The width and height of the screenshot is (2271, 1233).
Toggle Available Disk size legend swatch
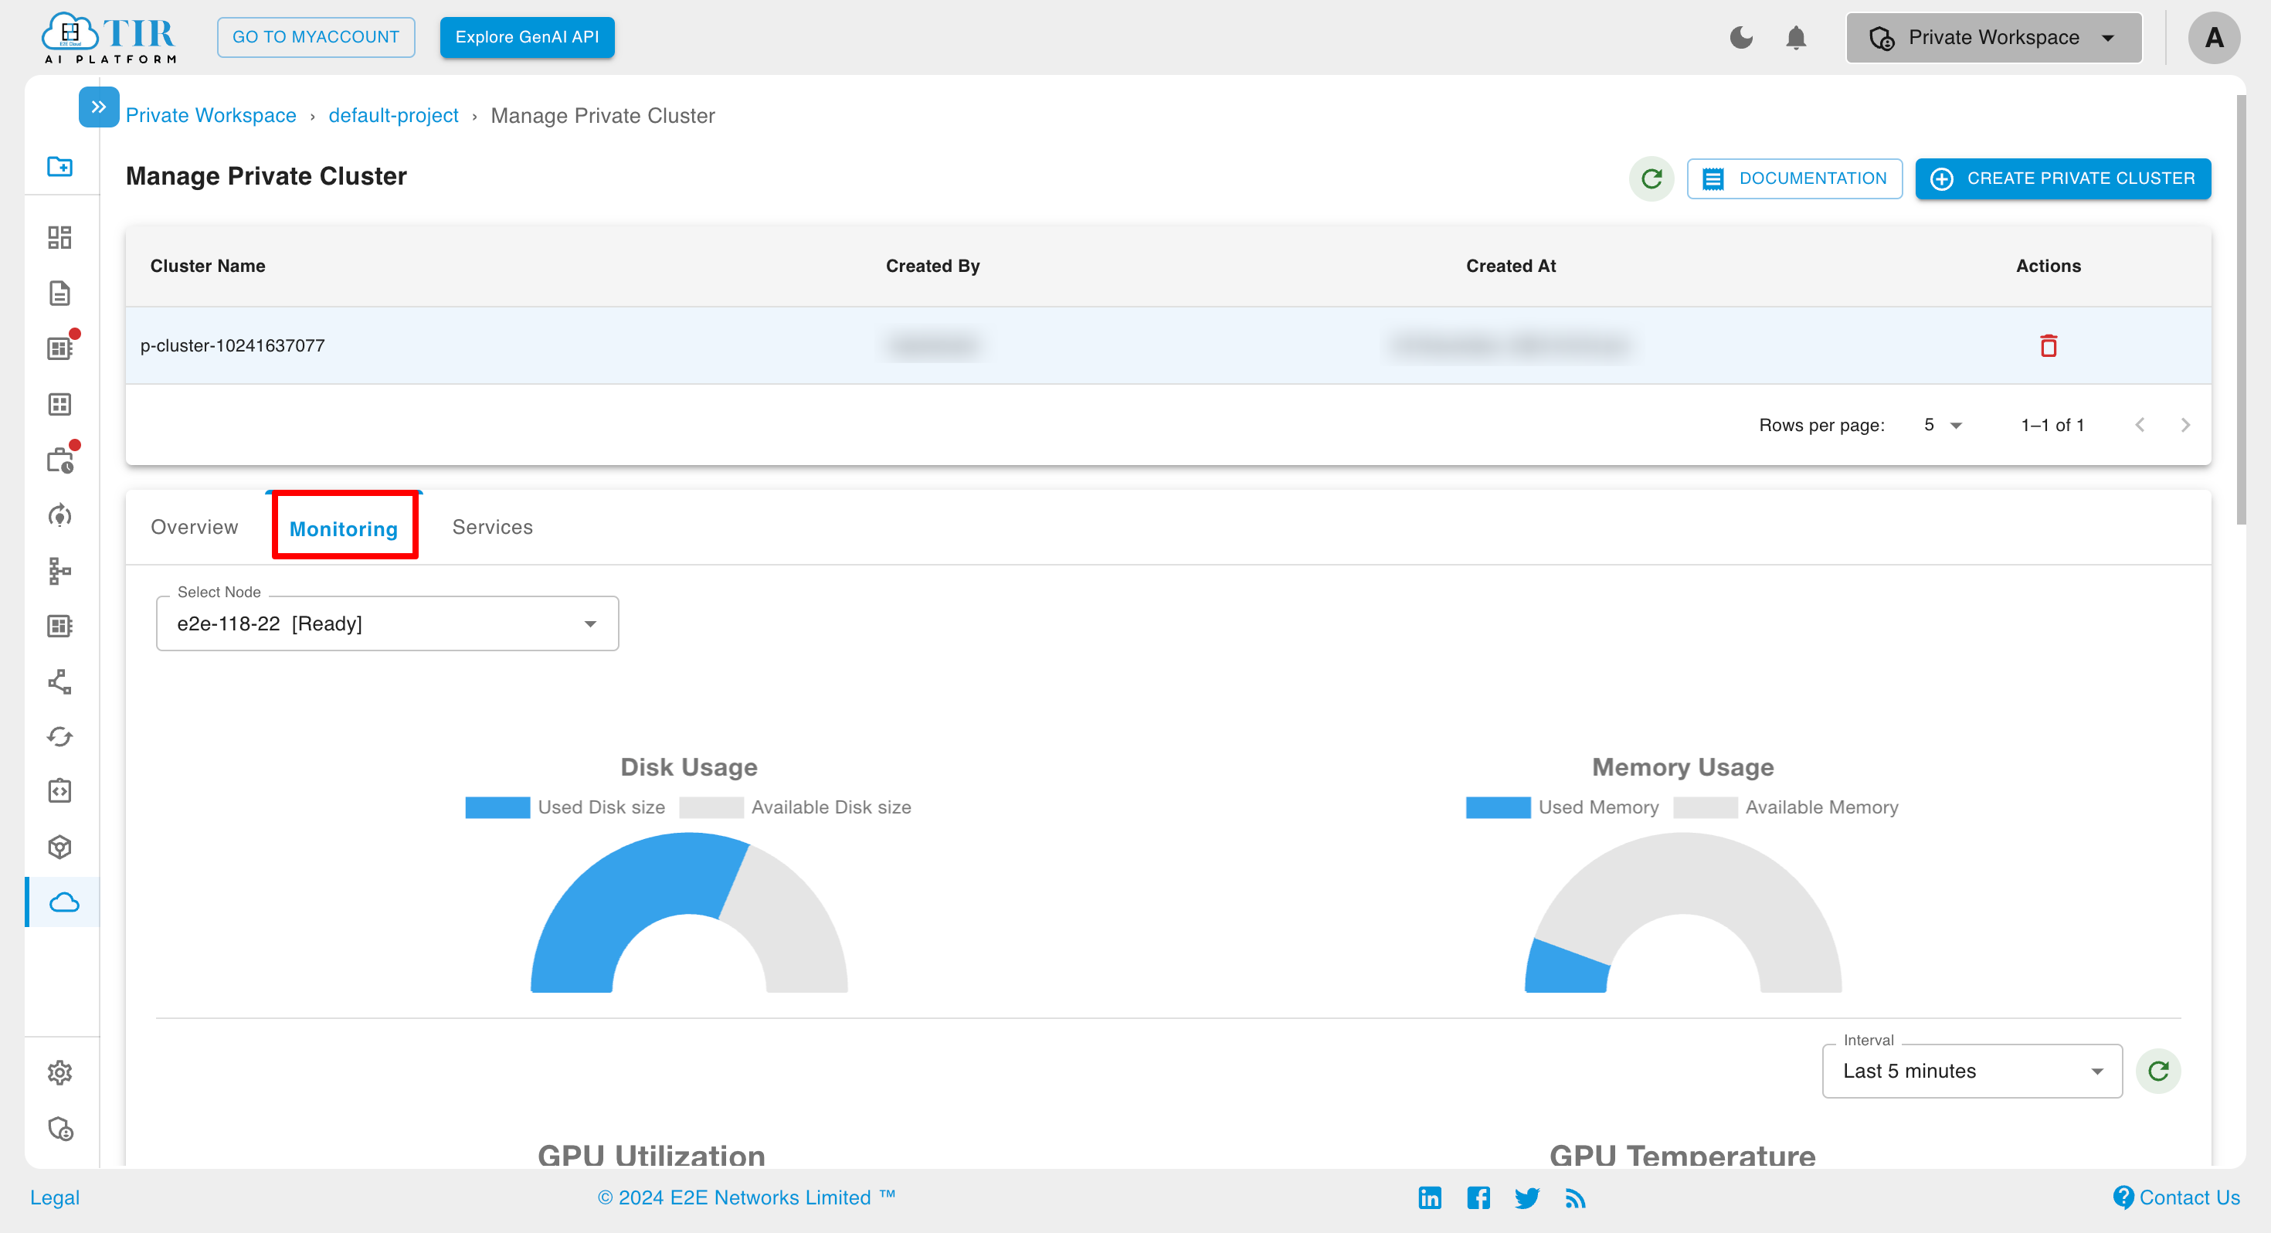[711, 807]
